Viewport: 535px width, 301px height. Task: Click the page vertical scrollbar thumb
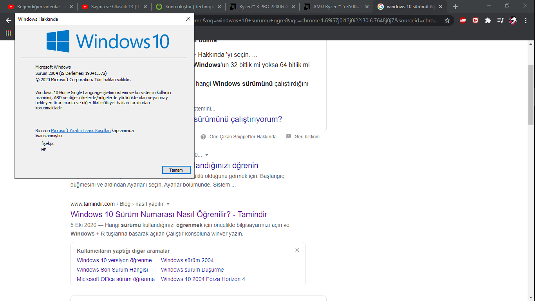pos(531,94)
